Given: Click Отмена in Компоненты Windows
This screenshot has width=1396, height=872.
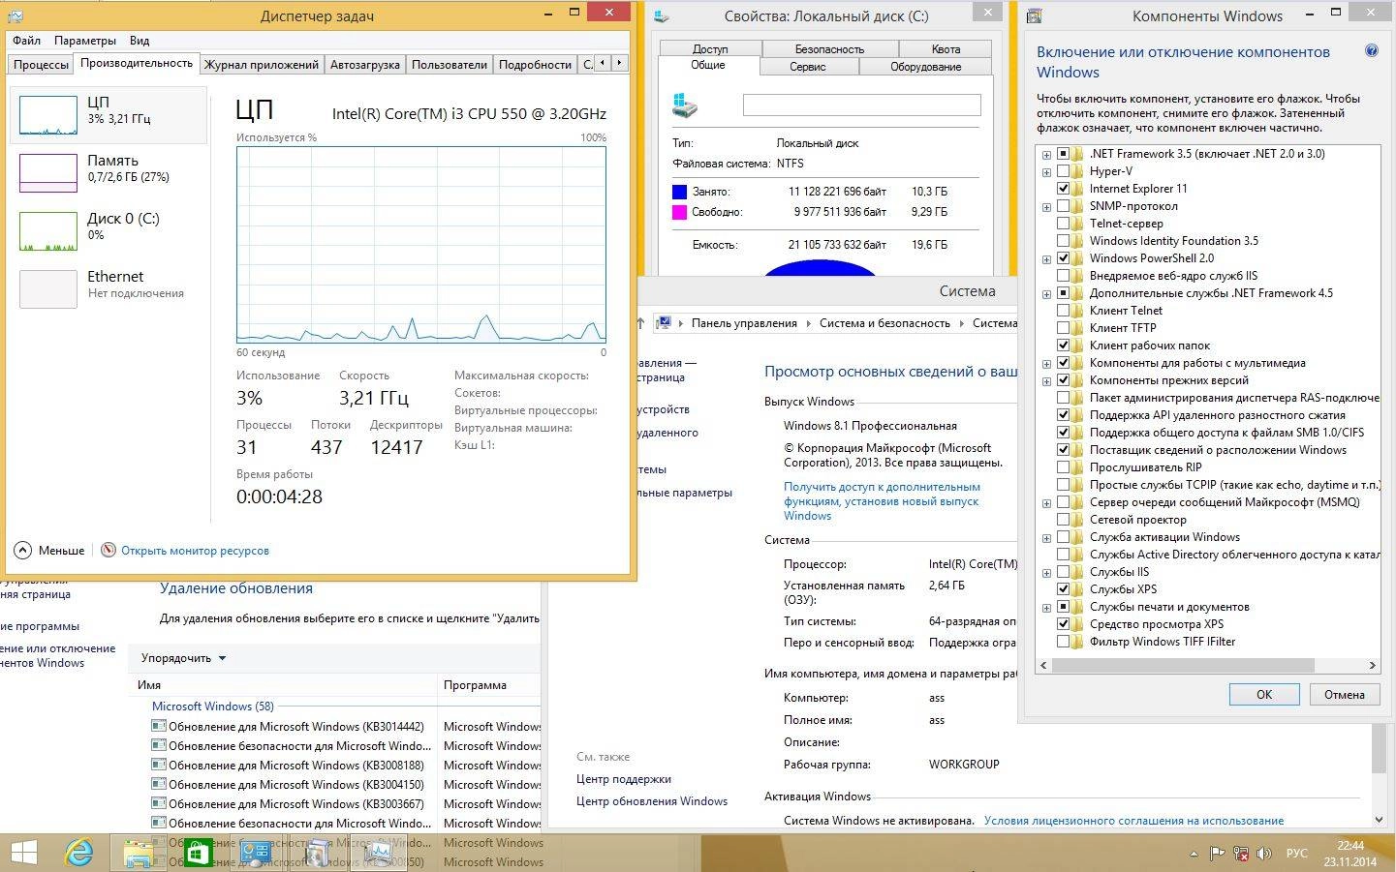Looking at the screenshot, I should tap(1344, 694).
